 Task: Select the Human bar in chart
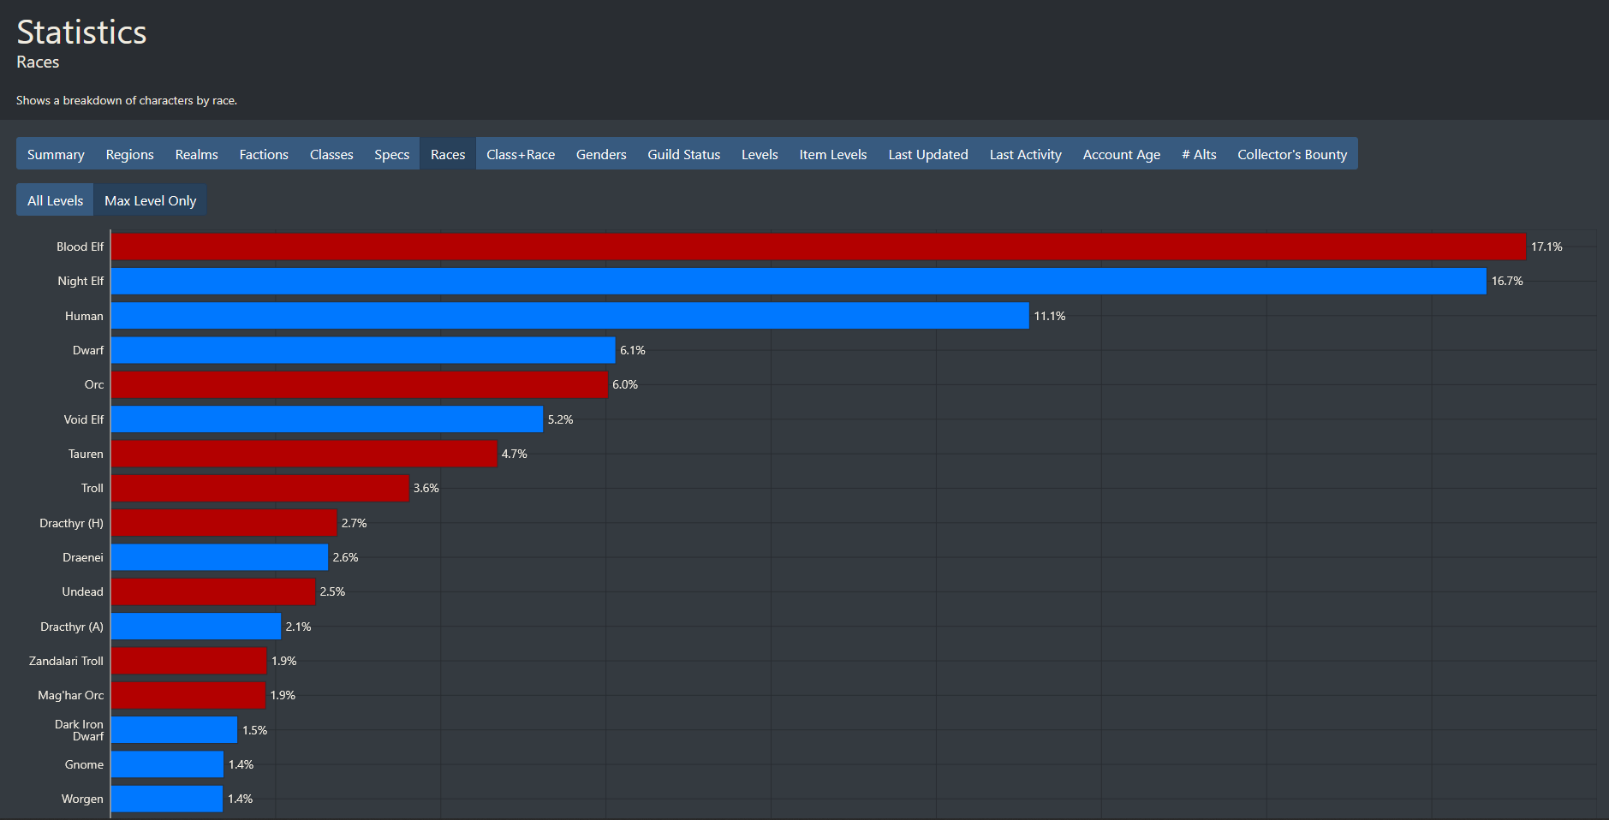coord(569,316)
